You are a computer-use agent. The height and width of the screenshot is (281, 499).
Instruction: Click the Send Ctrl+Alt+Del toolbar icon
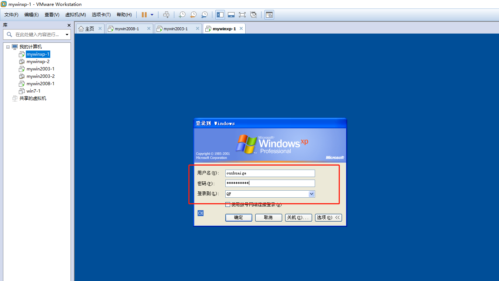(166, 15)
